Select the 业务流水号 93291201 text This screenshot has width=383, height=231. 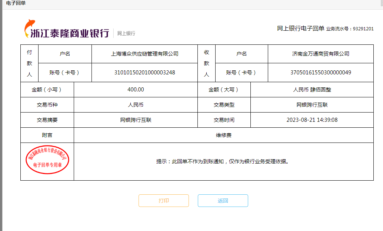click(350, 29)
